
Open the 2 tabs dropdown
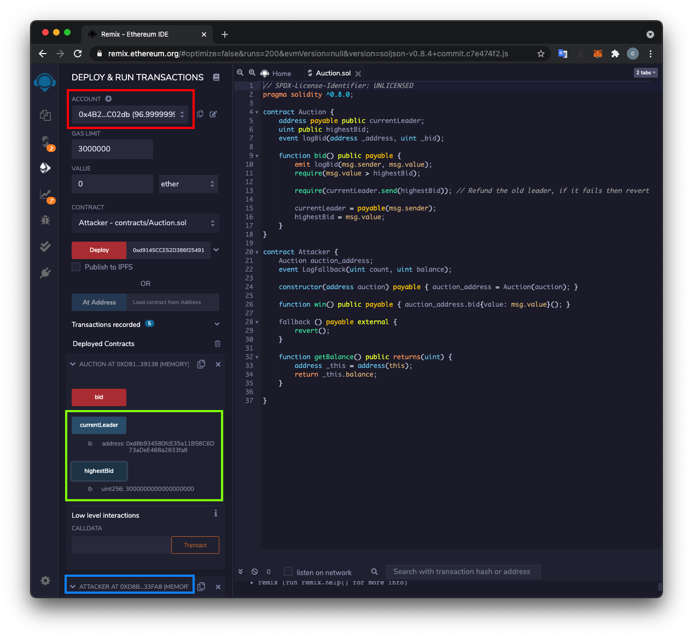[645, 73]
